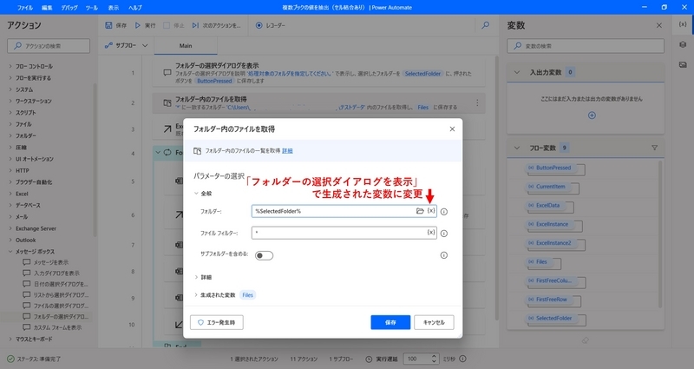Screen dimensions: 694x369
Task: Click the variable {x} icon in フォルダー field
Action: [431, 211]
